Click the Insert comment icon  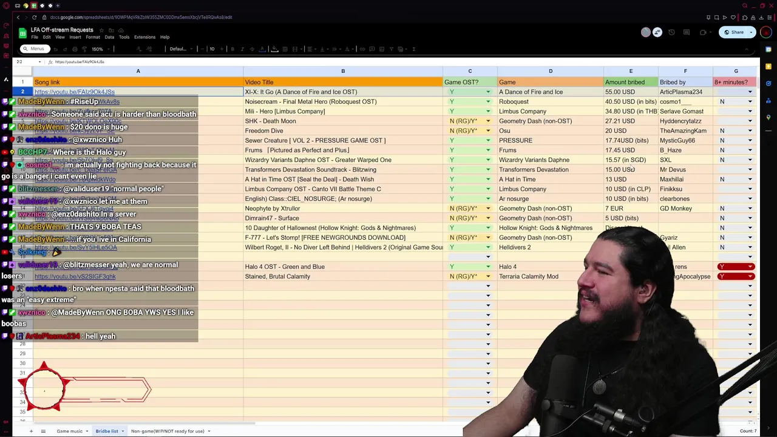pos(372,49)
